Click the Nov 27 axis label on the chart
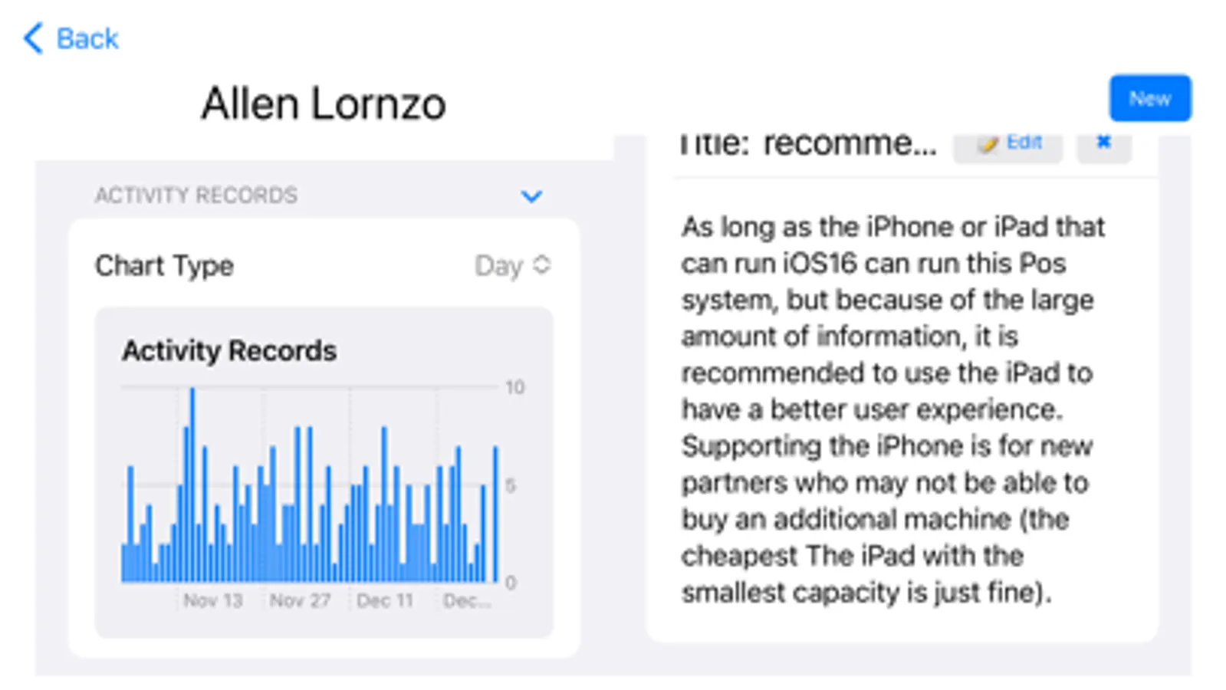 pos(299,600)
